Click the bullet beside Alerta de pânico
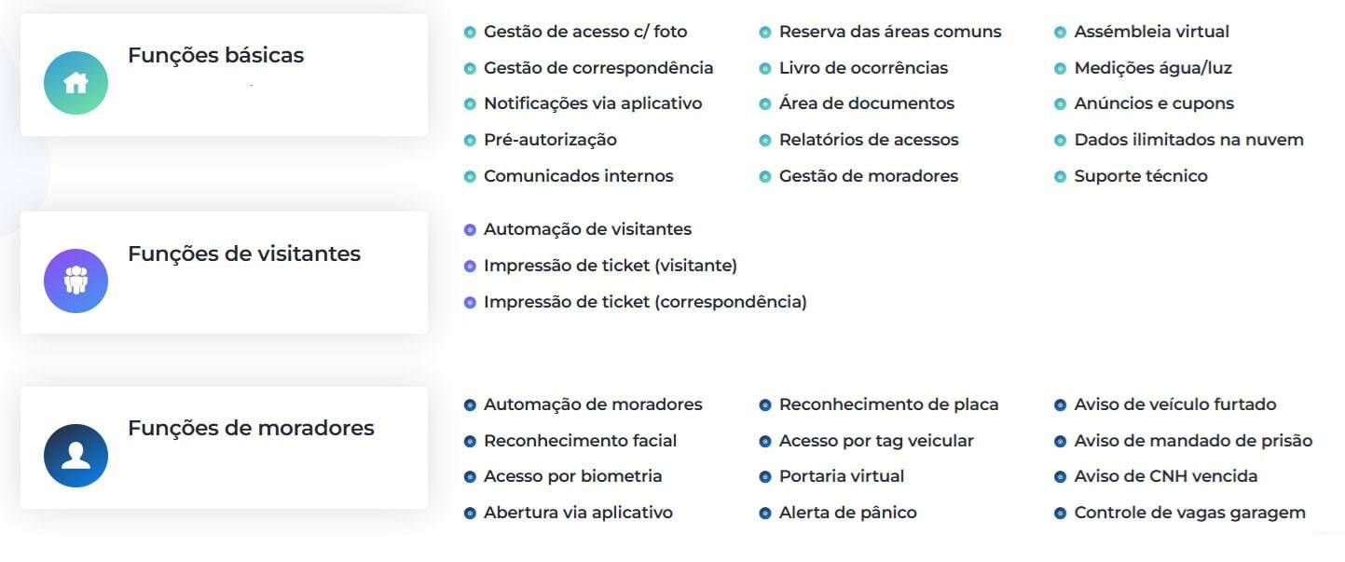Screen dimensions: 1345x562 (765, 514)
